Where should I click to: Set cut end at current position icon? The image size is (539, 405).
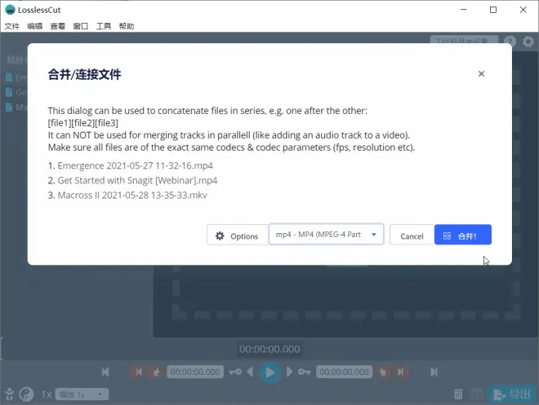[x=383, y=372]
